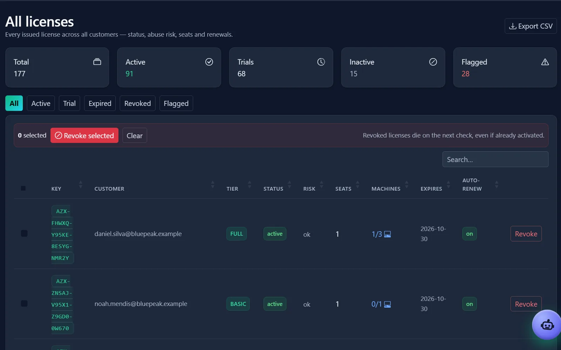Switch to the Trial filter tab

[69, 103]
